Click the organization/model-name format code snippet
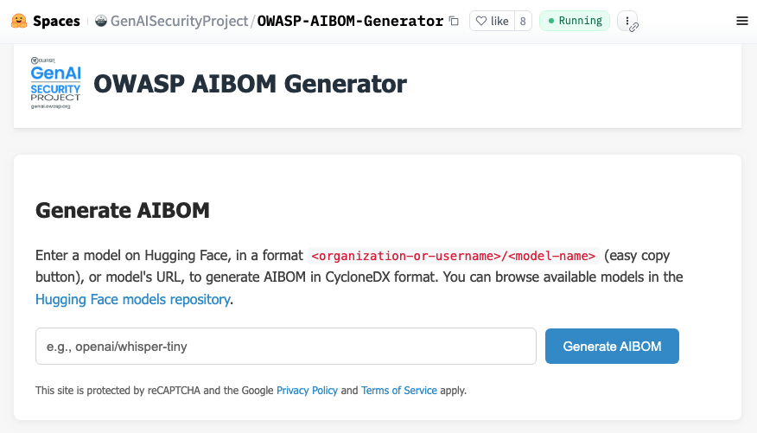This screenshot has width=757, height=433. (x=454, y=256)
